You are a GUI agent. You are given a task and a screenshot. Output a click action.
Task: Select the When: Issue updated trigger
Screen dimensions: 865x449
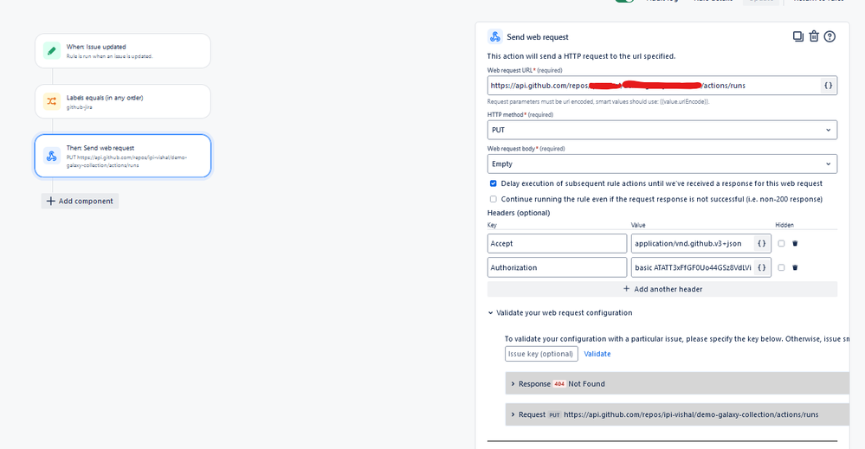click(122, 51)
